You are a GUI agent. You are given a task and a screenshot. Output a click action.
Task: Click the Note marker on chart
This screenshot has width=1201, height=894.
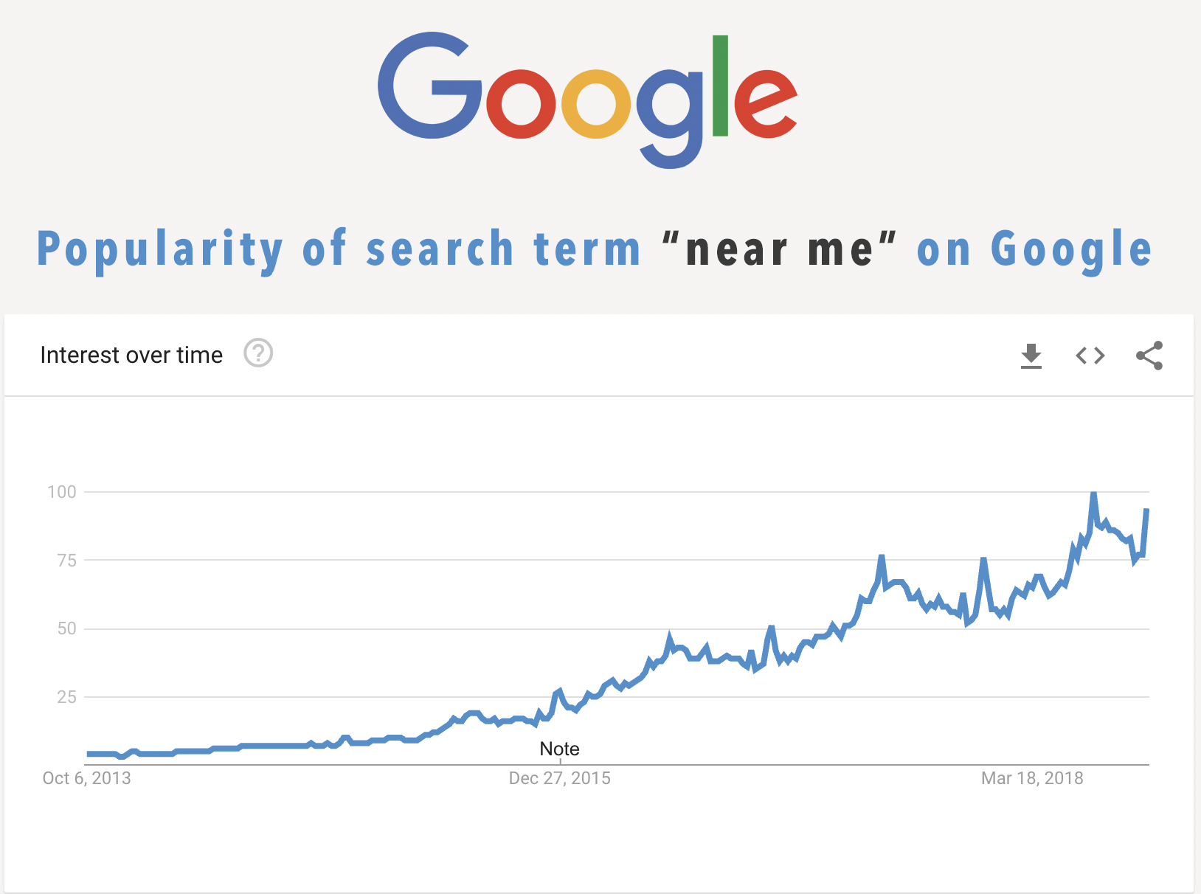(559, 749)
